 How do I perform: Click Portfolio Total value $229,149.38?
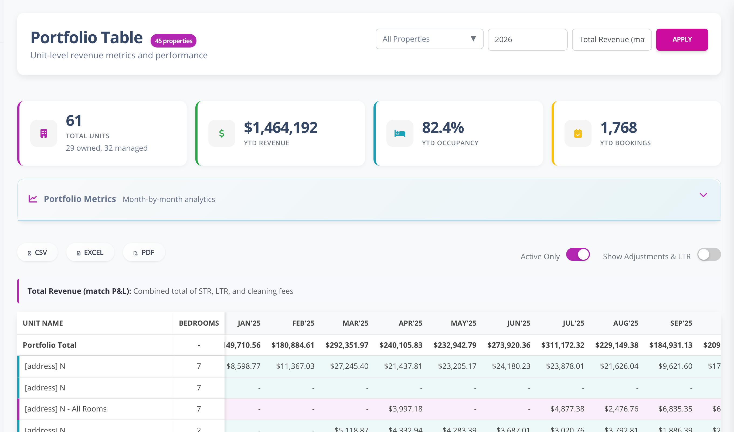coord(617,345)
